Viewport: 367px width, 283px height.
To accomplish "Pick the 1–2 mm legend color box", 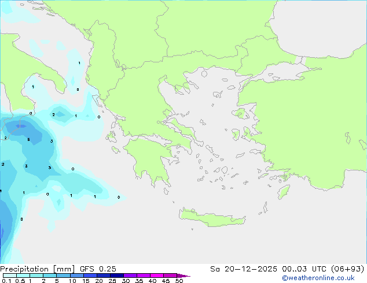I will (x=36, y=275).
